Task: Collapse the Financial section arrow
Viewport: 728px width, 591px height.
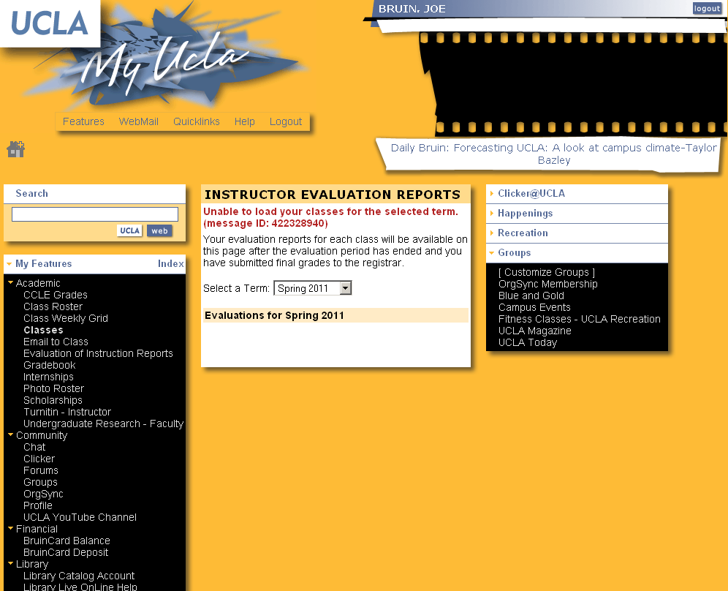Action: tap(10, 529)
